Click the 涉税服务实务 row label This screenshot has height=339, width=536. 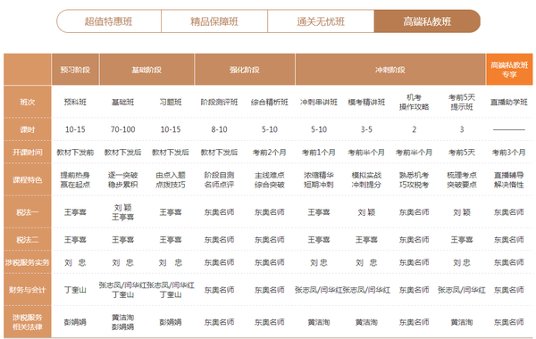point(28,262)
